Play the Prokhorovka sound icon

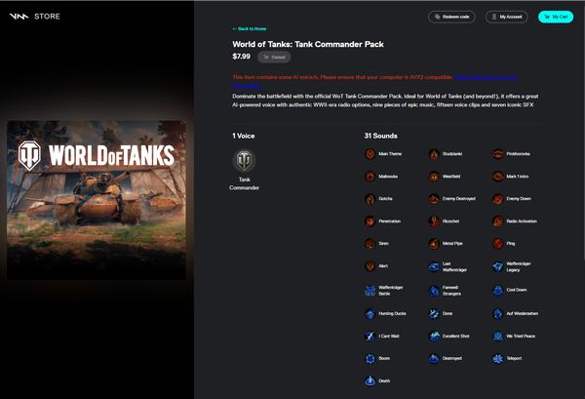(497, 154)
